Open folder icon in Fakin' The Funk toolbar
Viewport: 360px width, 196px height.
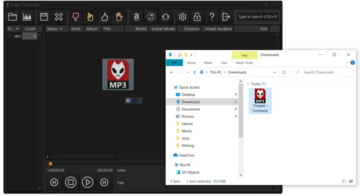coord(12,17)
